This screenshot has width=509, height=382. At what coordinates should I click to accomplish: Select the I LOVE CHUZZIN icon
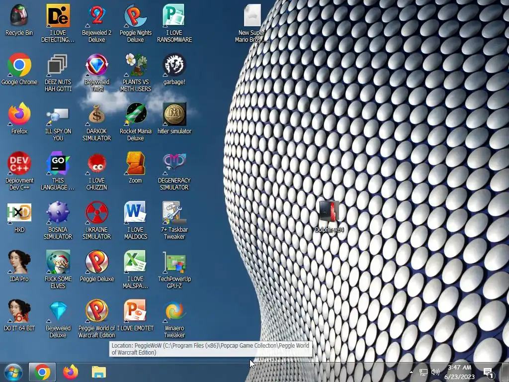[97, 163]
